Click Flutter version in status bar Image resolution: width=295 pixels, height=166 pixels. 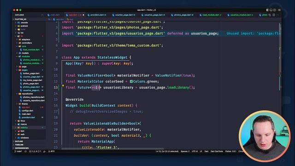pyautogui.click(x=230, y=151)
